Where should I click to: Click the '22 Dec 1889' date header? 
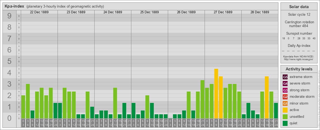(x=39, y=12)
